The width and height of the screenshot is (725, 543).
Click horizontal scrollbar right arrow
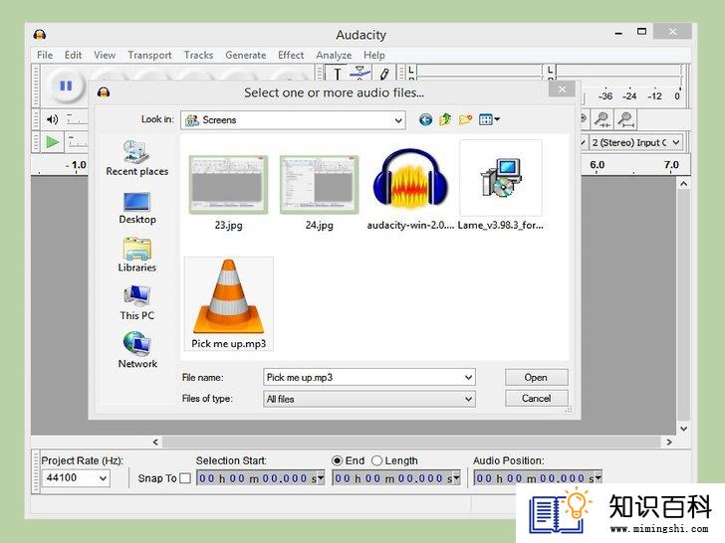(669, 442)
